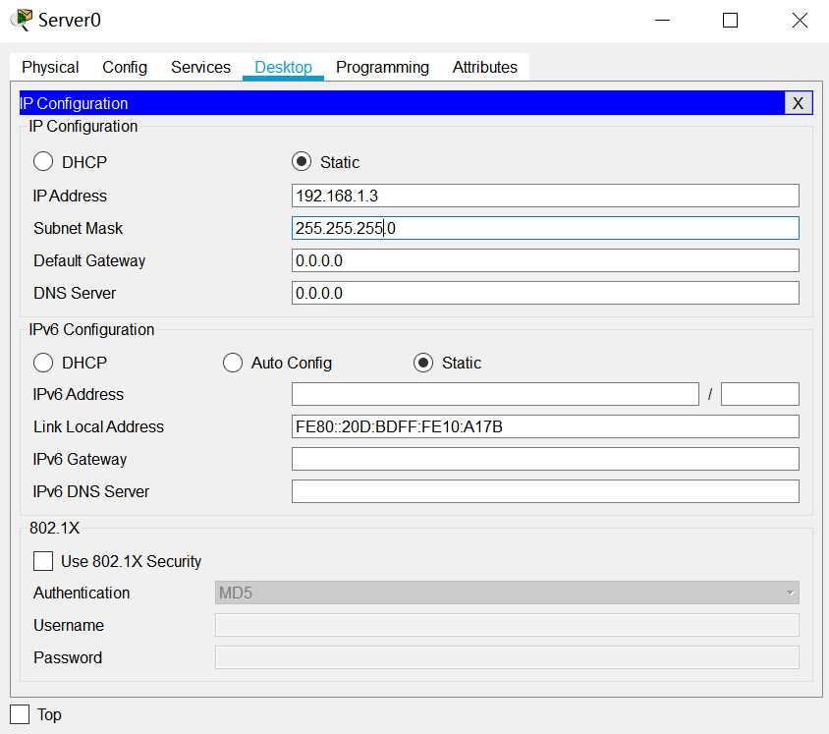Viewport: 829px width, 734px height.
Task: Switch to the Physical tab
Action: coord(50,67)
